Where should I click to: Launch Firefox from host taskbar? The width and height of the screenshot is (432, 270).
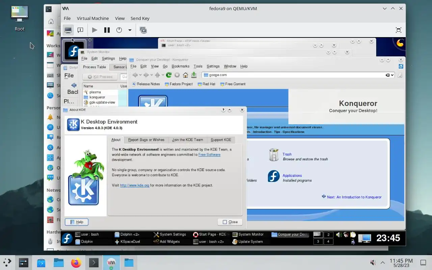point(76,263)
